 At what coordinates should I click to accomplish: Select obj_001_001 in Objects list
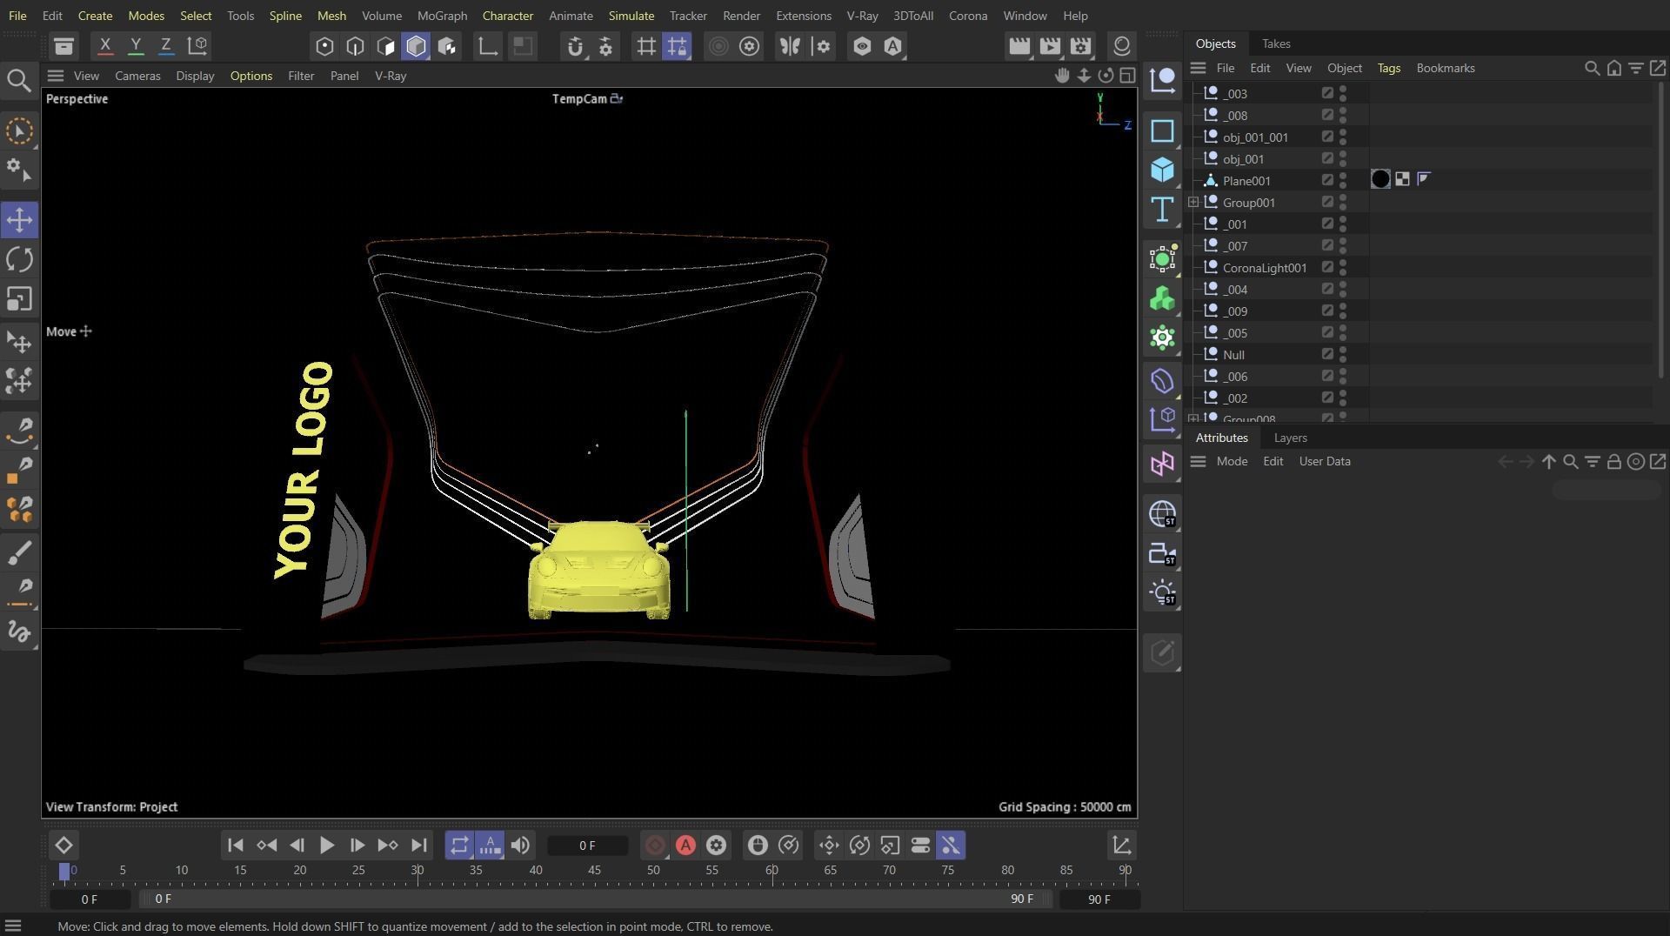1255,137
